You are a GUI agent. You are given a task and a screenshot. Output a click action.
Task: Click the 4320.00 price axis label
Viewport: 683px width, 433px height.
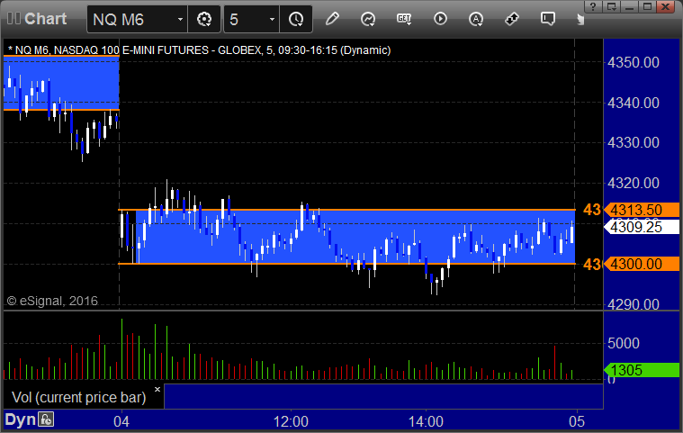coord(634,183)
